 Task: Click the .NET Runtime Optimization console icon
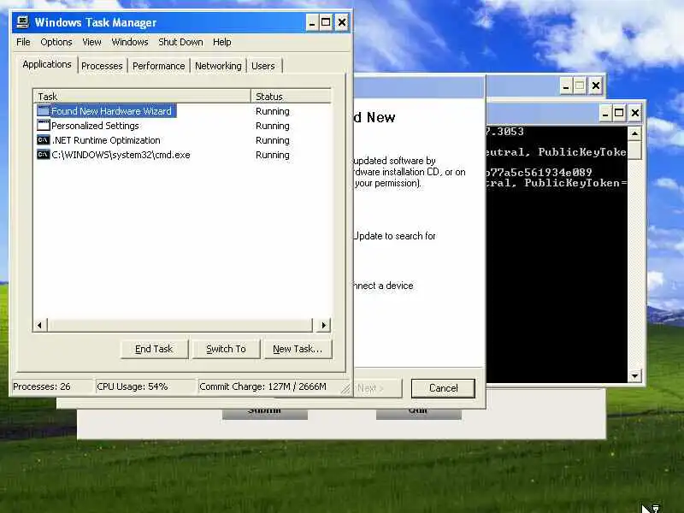click(44, 140)
